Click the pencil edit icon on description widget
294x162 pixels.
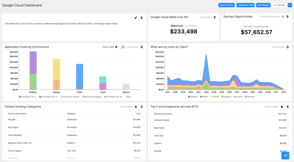click(x=136, y=18)
